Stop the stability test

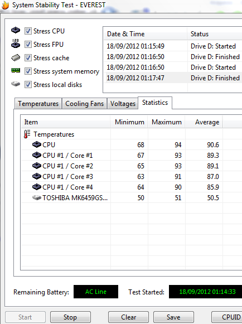tap(70, 317)
